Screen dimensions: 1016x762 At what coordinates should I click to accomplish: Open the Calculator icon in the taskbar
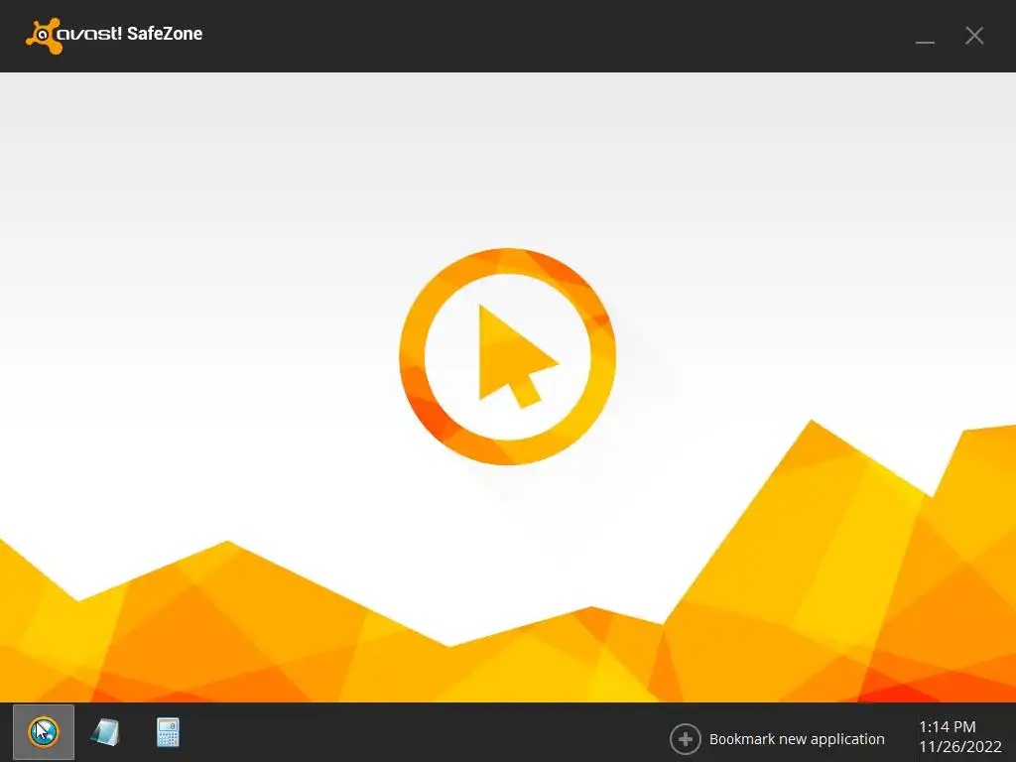(x=168, y=732)
